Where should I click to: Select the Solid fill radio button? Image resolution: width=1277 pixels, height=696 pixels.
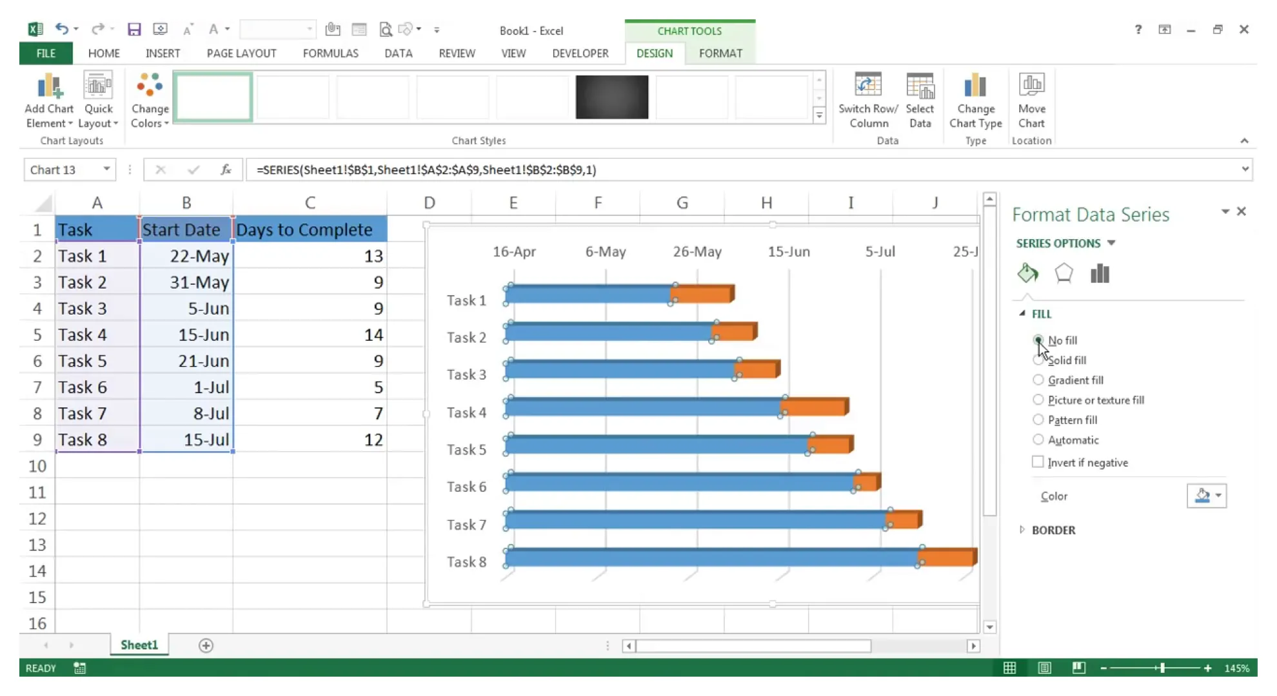pyautogui.click(x=1037, y=360)
